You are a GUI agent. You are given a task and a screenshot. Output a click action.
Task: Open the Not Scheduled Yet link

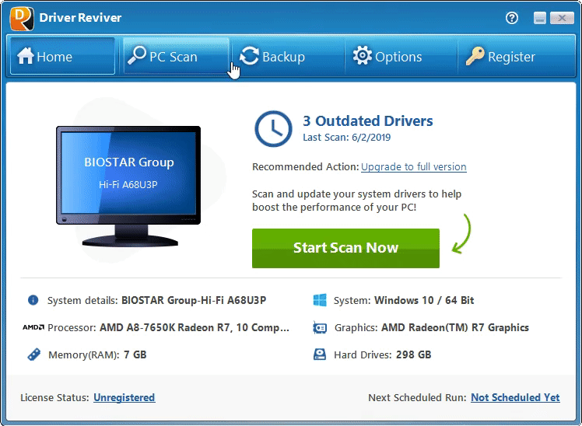pos(514,397)
